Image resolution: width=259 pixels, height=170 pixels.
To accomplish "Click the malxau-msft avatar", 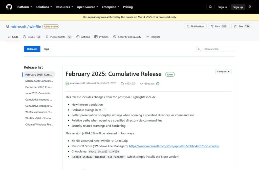I will (67, 83).
